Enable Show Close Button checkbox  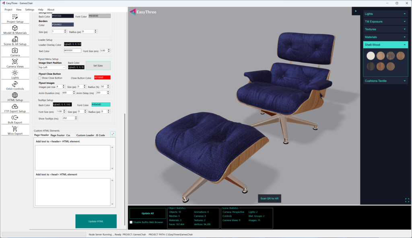(x=40, y=78)
